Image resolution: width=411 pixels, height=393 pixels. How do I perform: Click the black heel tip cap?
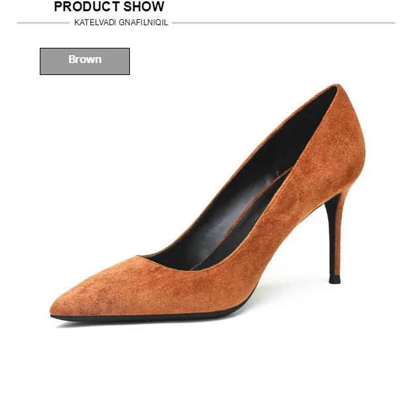click(335, 280)
